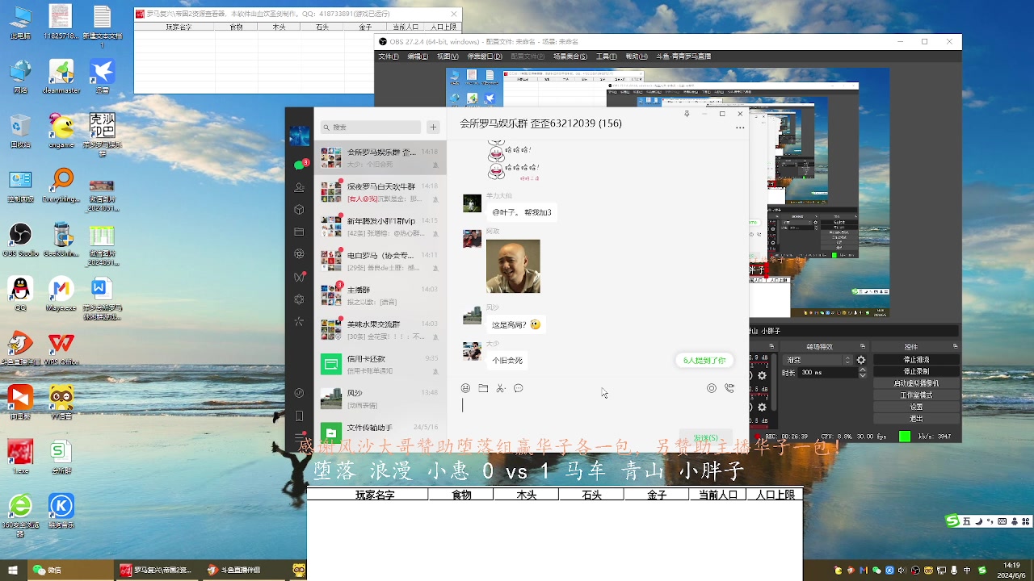Open the chat info three-dots menu

click(x=740, y=128)
